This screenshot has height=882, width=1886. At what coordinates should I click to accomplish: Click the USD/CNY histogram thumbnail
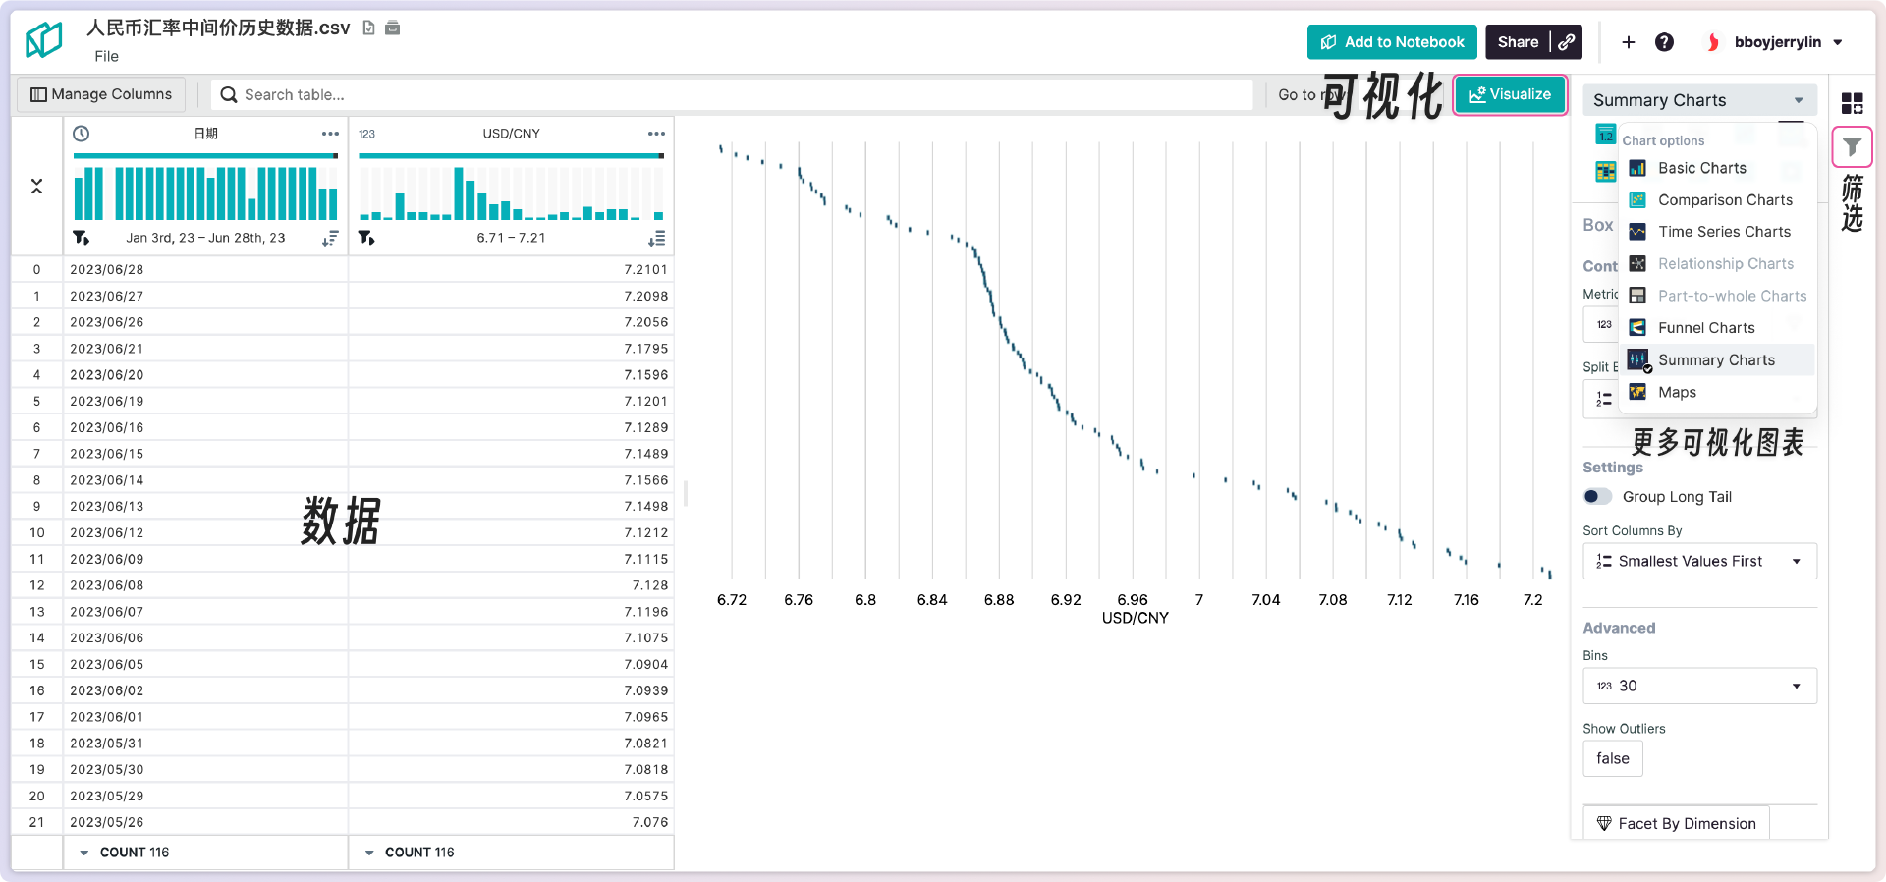pyautogui.click(x=511, y=193)
